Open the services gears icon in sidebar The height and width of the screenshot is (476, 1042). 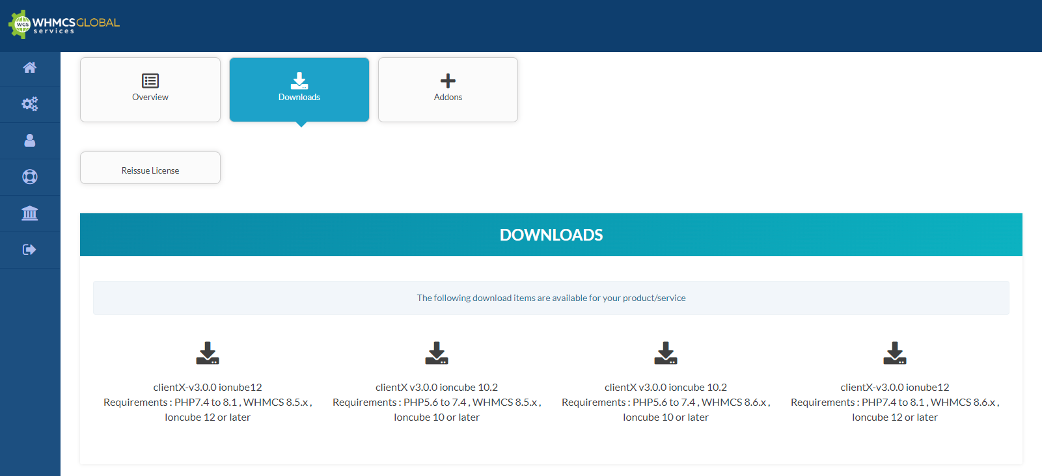pyautogui.click(x=30, y=104)
